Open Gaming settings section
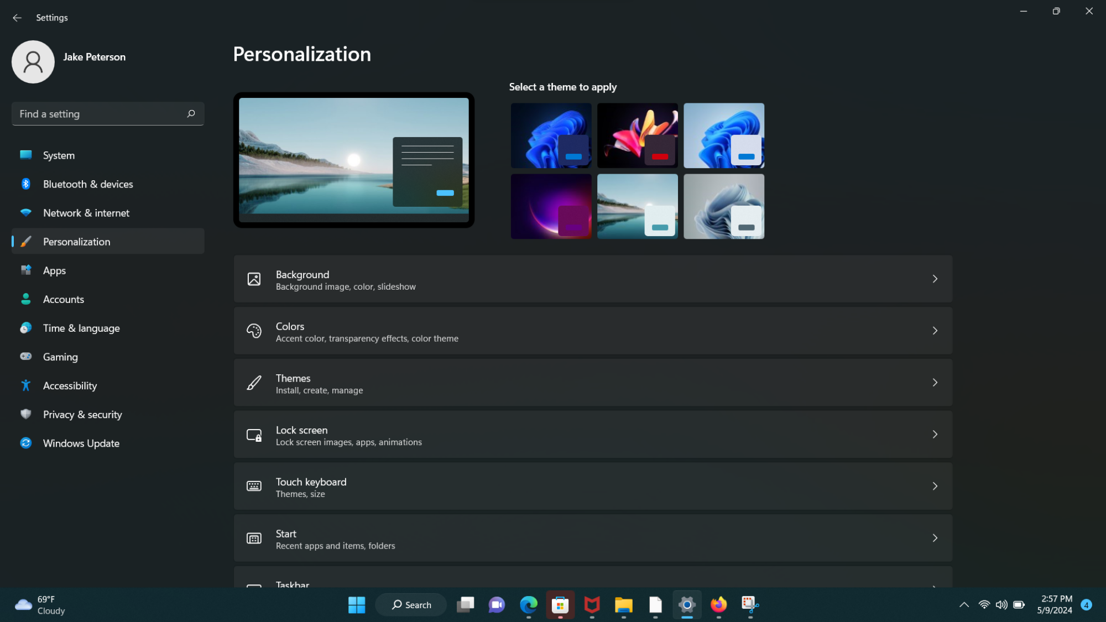 point(60,356)
